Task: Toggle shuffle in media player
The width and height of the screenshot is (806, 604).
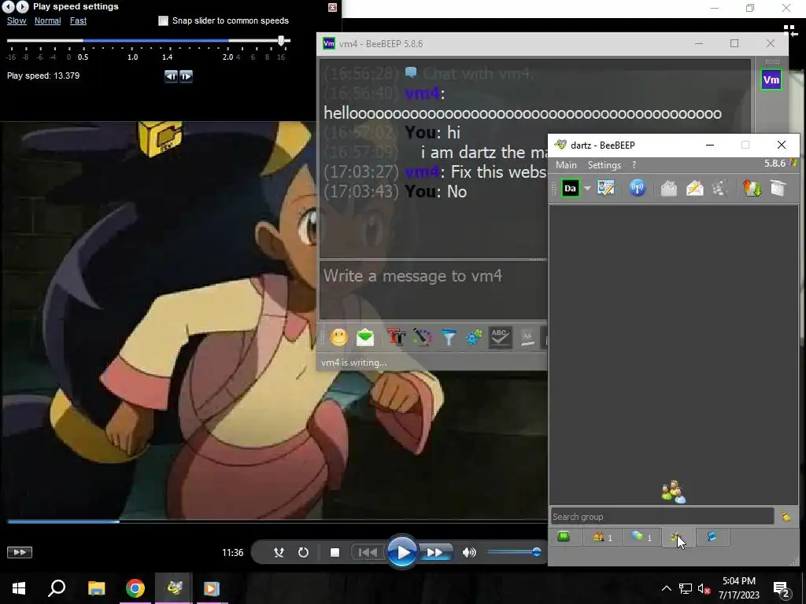Action: [x=279, y=552]
